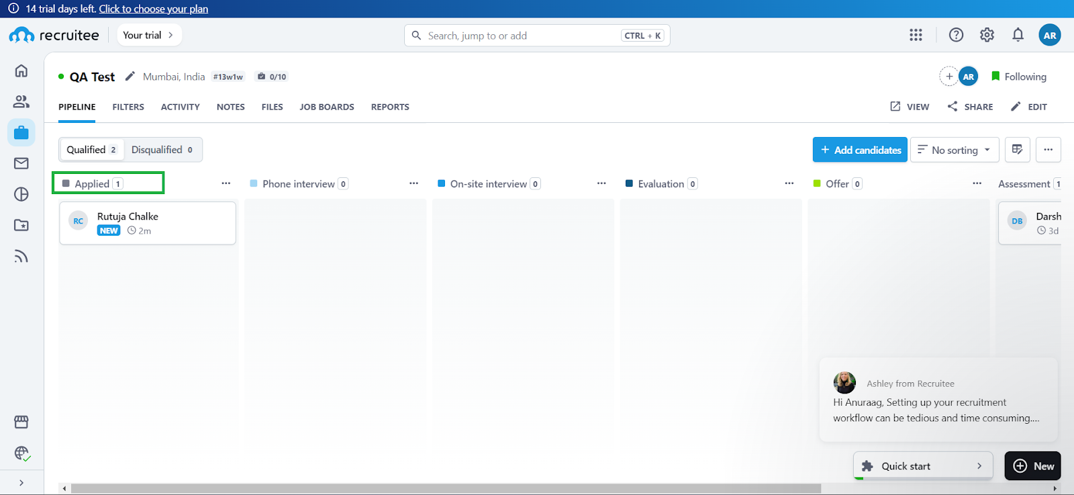Click the notifications bell icon

click(x=1018, y=35)
